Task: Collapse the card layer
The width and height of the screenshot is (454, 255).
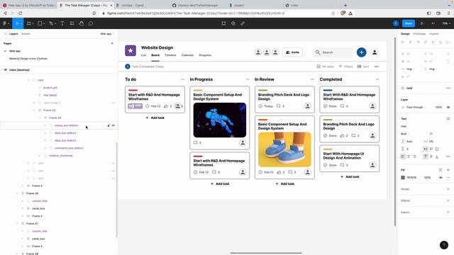Action: (28, 80)
